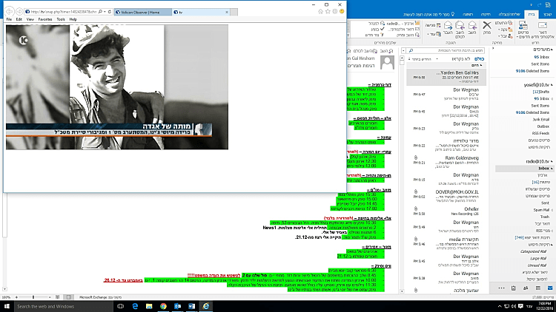Open Chrome from the Windows taskbar
556x312 pixels.
pos(163,305)
